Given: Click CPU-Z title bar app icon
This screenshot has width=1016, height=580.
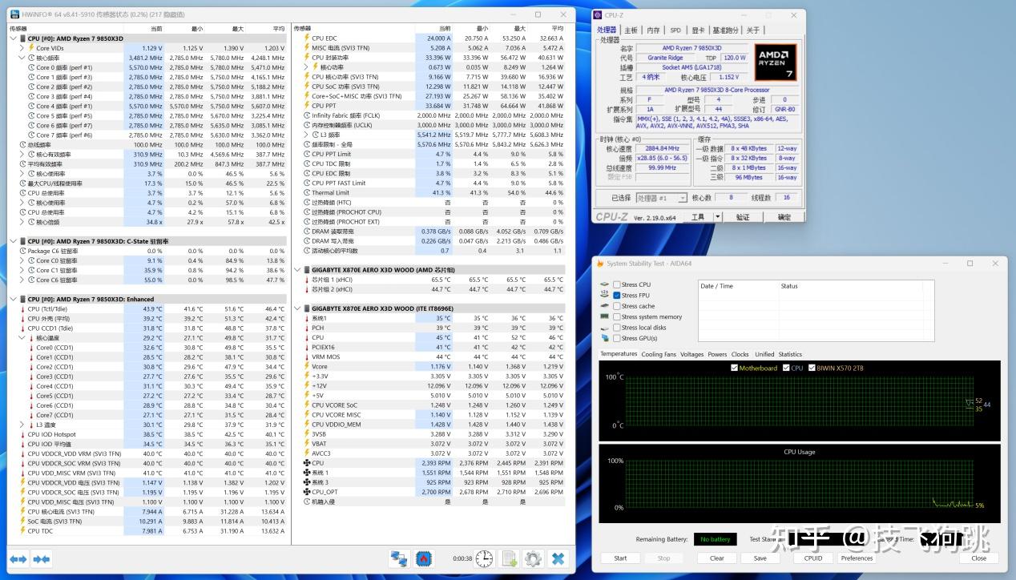Looking at the screenshot, I should click(598, 15).
